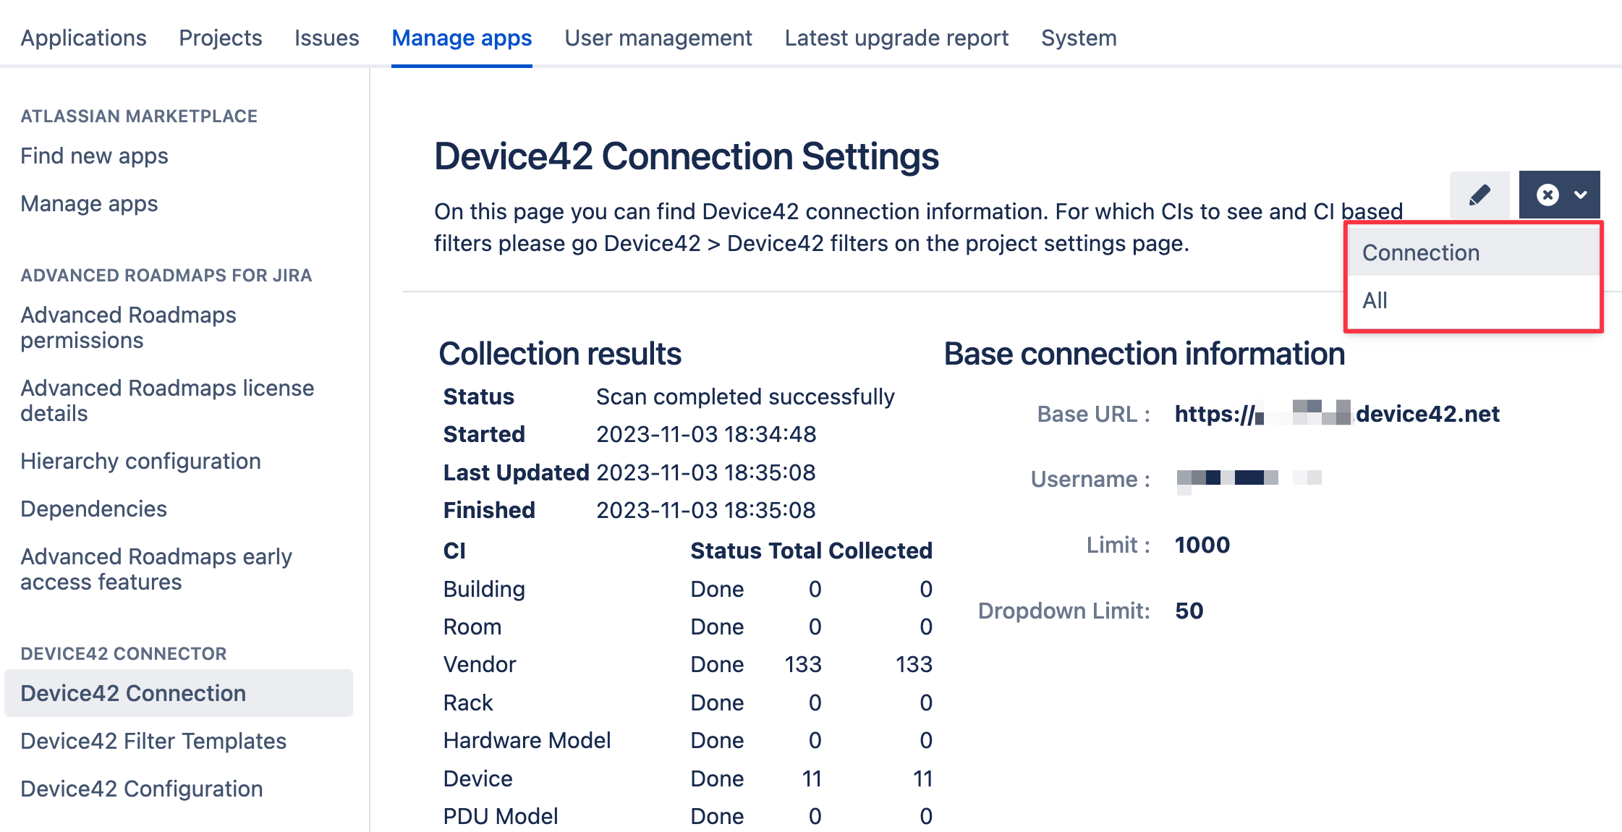Click the pencil edit icon
Image resolution: width=1622 pixels, height=832 pixels.
(x=1479, y=194)
